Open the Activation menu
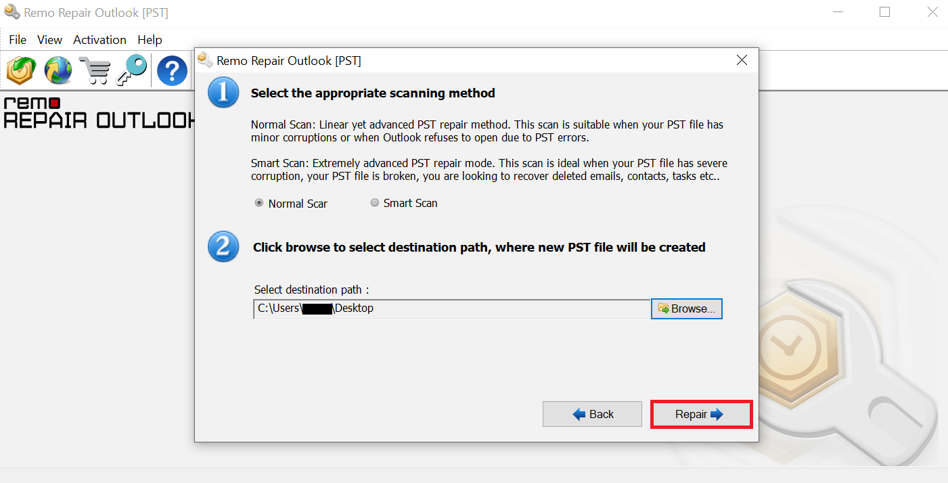The width and height of the screenshot is (948, 483). tap(99, 40)
